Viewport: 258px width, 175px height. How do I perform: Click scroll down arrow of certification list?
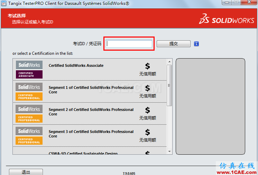click(x=169, y=152)
